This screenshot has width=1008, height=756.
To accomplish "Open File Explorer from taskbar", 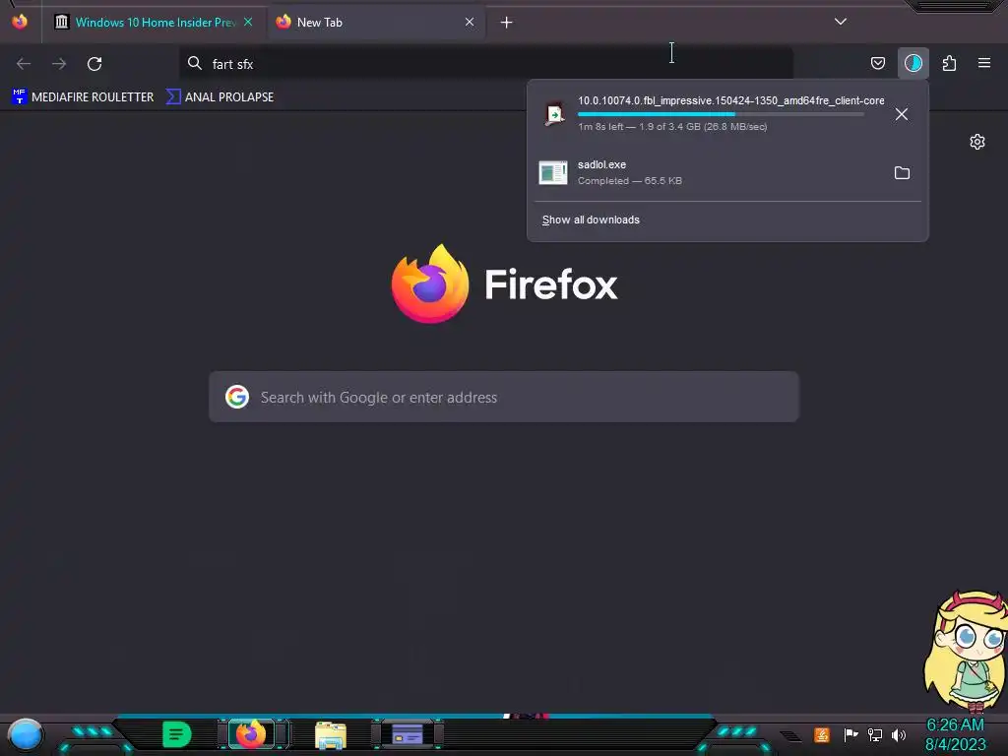I will coord(331,734).
